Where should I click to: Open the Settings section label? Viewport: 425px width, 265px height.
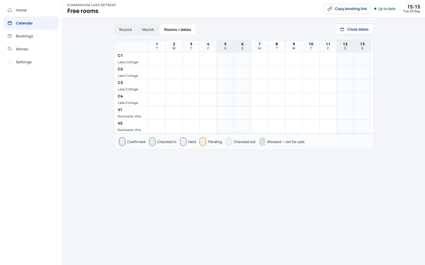coord(24,62)
